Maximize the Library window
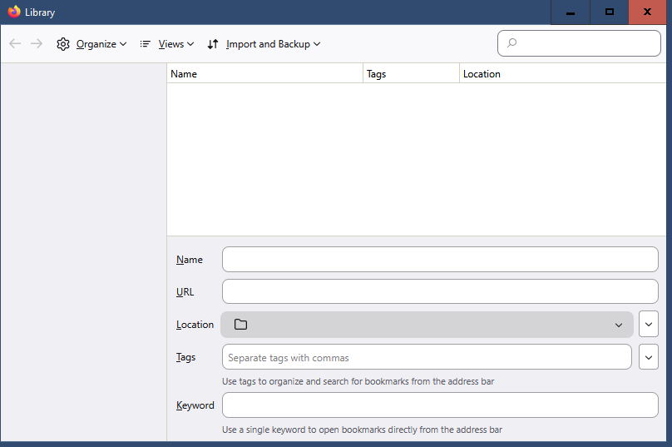 [610, 12]
